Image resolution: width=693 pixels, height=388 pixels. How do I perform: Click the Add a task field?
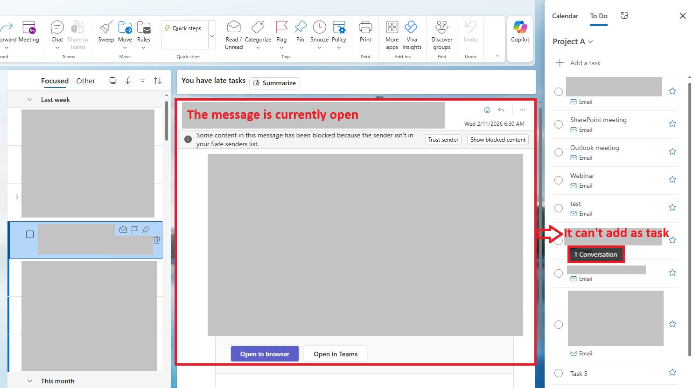pos(615,63)
